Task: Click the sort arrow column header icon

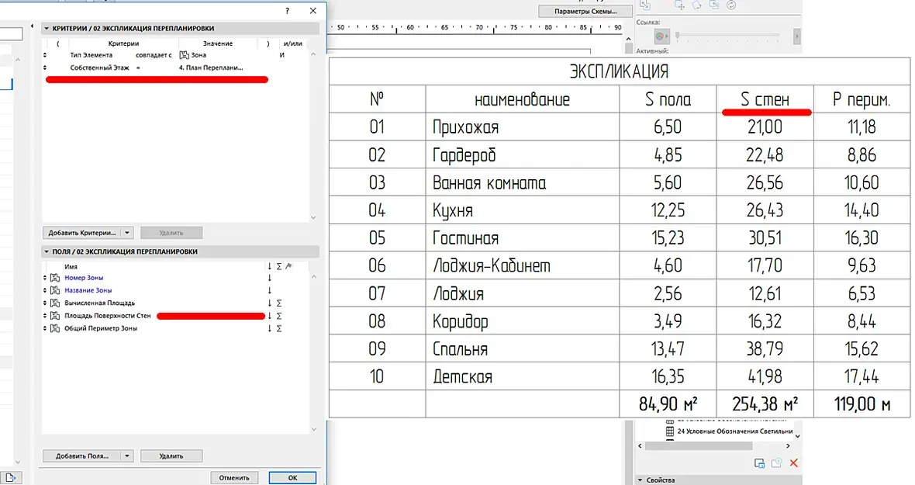Action: (x=270, y=266)
